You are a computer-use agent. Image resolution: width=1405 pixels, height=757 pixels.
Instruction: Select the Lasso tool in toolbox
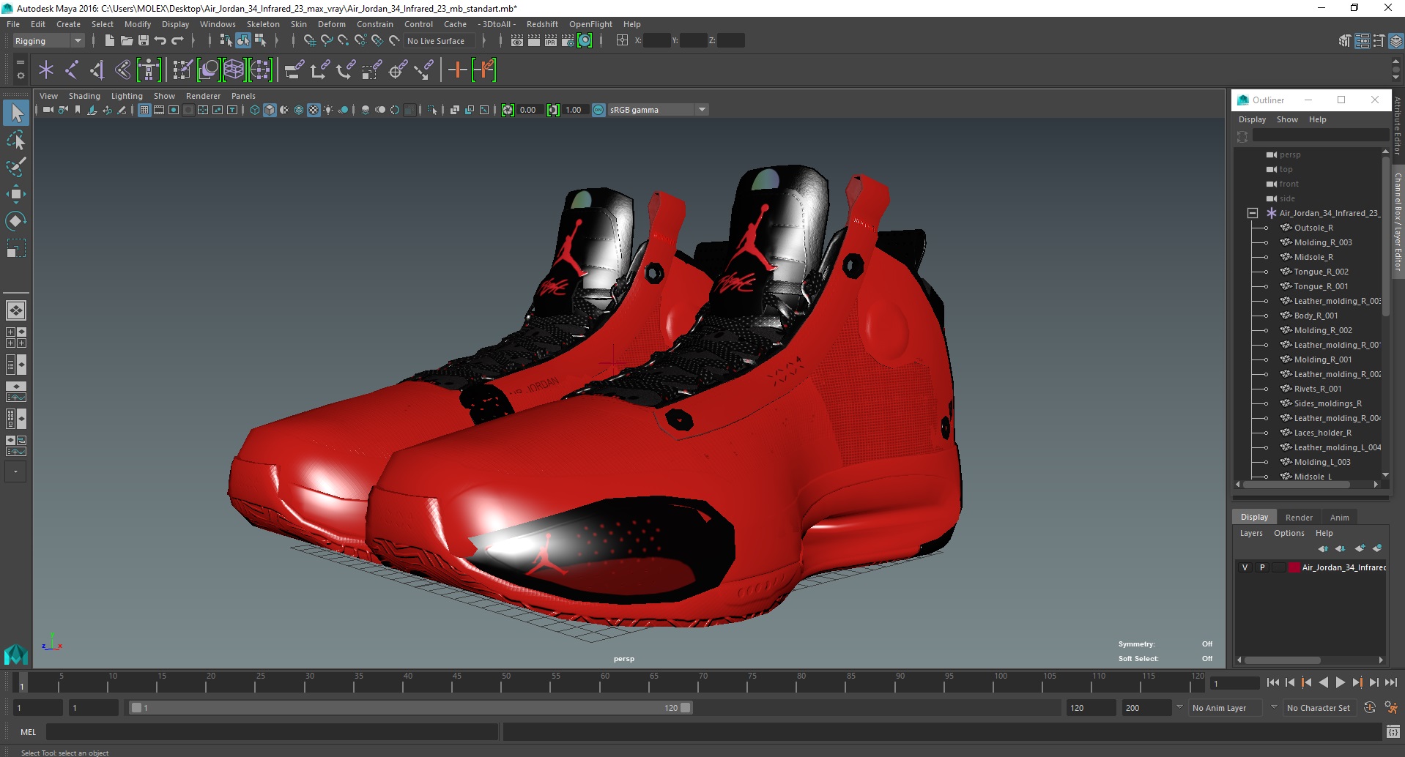[15, 140]
